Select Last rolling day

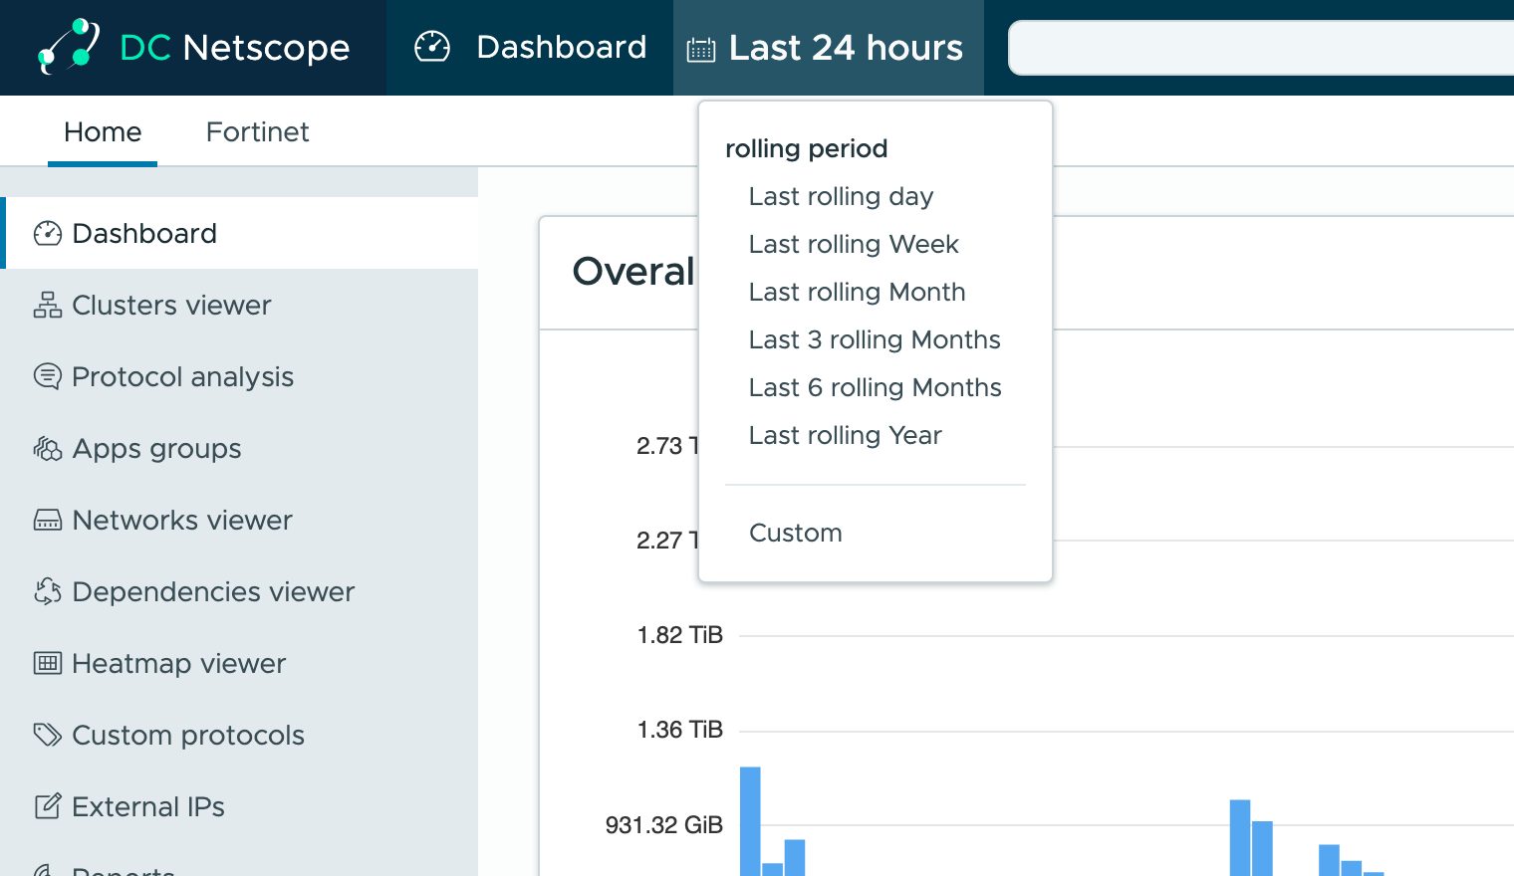pyautogui.click(x=841, y=196)
